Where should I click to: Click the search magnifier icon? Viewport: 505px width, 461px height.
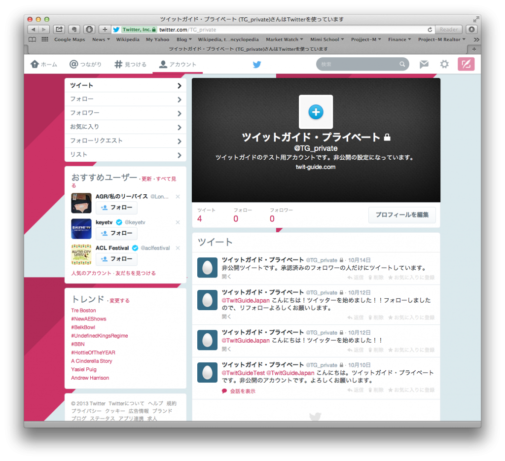(402, 64)
